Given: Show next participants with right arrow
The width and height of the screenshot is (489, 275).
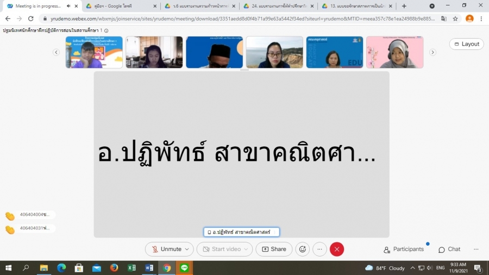Looking at the screenshot, I should (x=432, y=52).
